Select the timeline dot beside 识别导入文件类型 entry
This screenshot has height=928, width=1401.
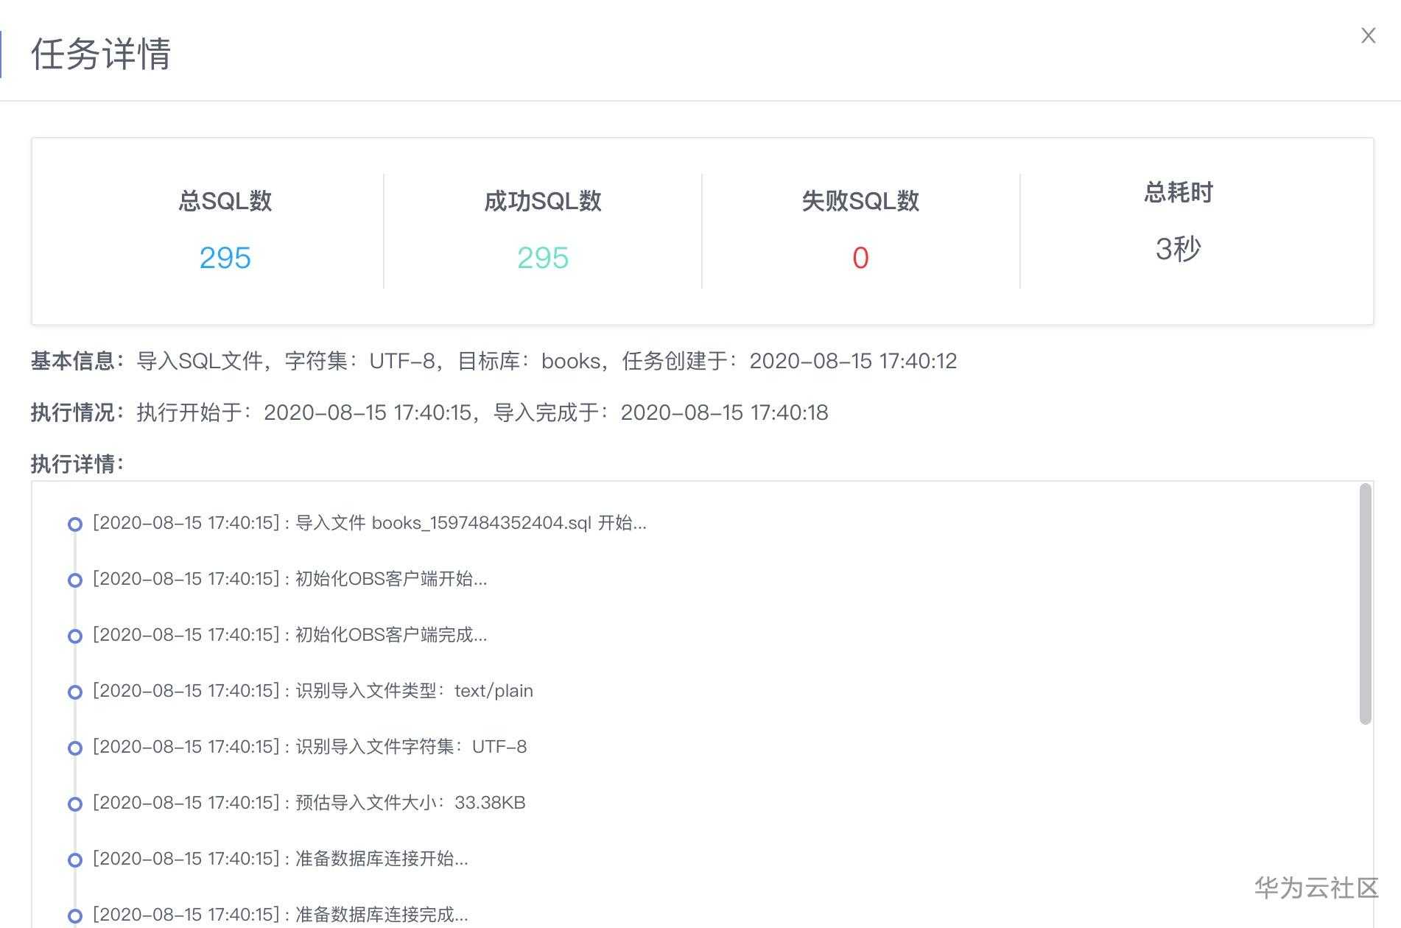click(x=74, y=692)
